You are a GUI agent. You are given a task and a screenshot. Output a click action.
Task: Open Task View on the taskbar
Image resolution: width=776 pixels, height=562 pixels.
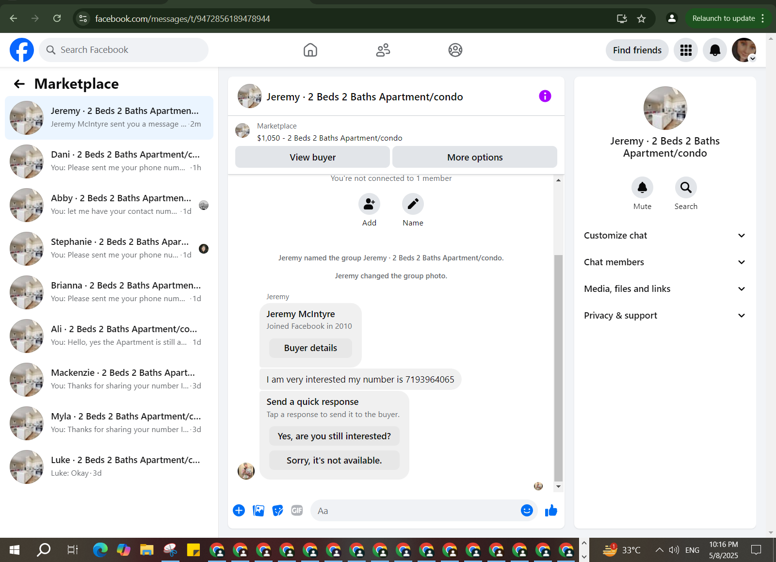tap(73, 550)
